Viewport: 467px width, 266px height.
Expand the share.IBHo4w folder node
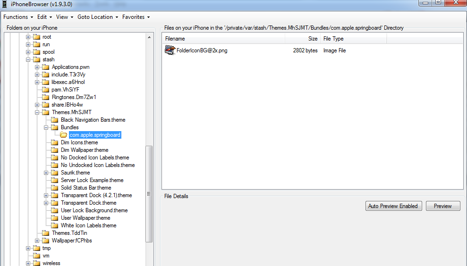click(x=37, y=105)
